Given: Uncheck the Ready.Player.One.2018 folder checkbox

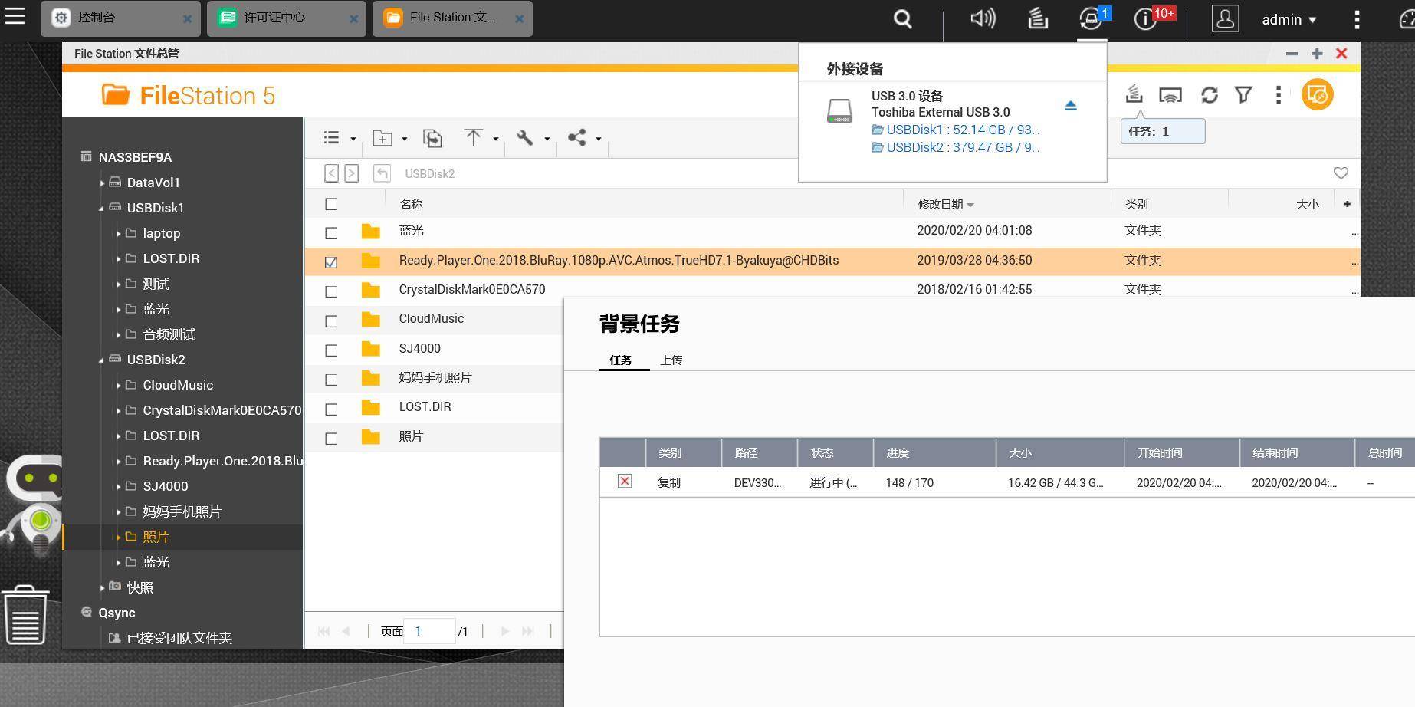Looking at the screenshot, I should pyautogui.click(x=331, y=261).
